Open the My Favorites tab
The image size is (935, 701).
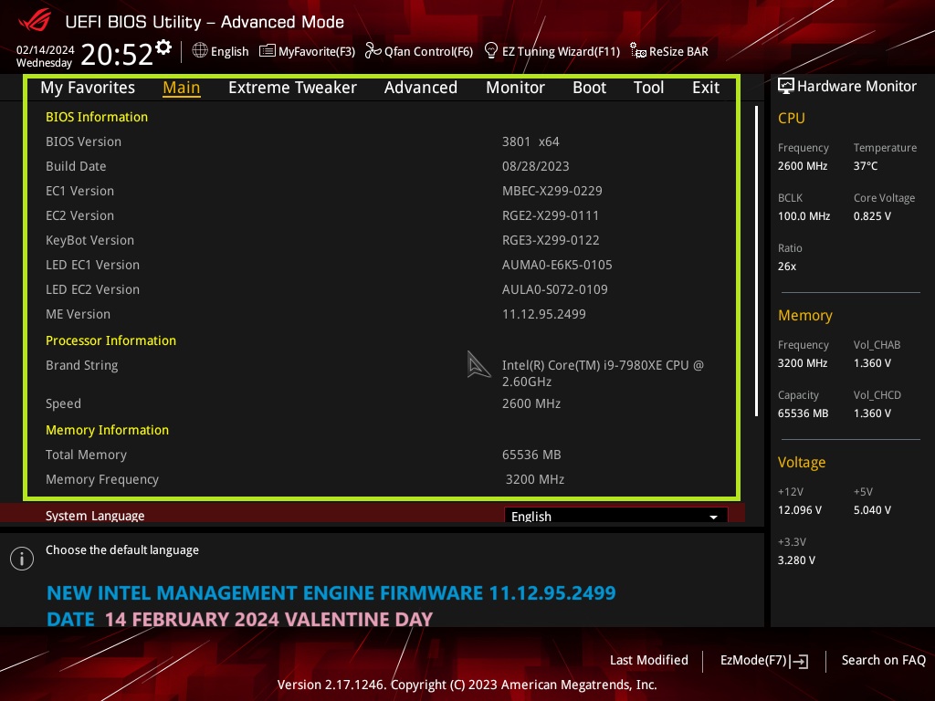(88, 88)
